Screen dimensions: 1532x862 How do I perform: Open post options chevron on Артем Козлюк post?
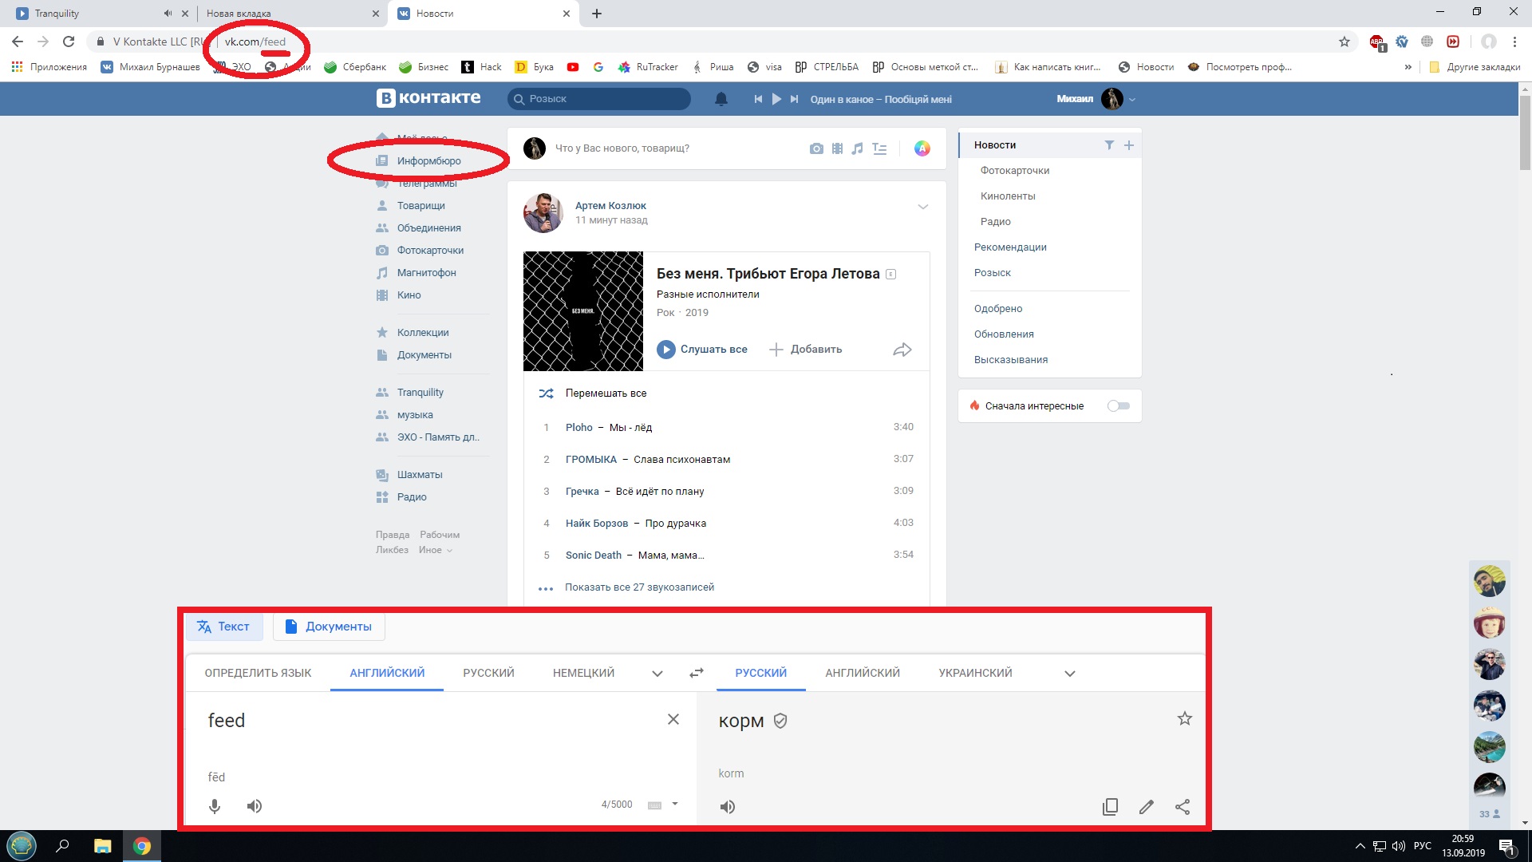(923, 207)
